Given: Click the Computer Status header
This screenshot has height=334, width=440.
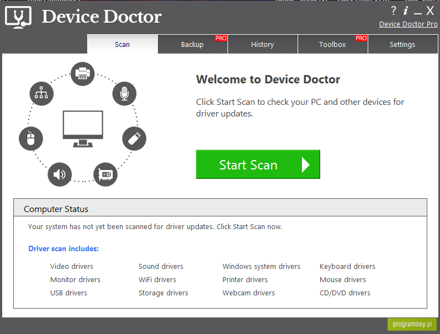Looking at the screenshot, I should 220,208.
